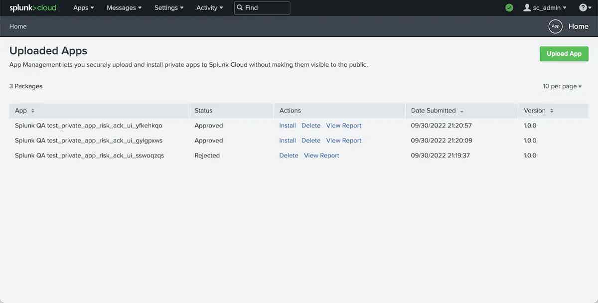Change the 10 per page dropdown
598x303 pixels.
pyautogui.click(x=563, y=86)
